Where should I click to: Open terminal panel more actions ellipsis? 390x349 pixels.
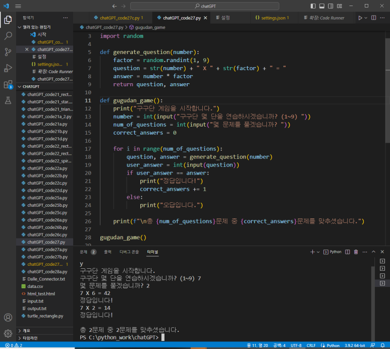[x=365, y=252]
